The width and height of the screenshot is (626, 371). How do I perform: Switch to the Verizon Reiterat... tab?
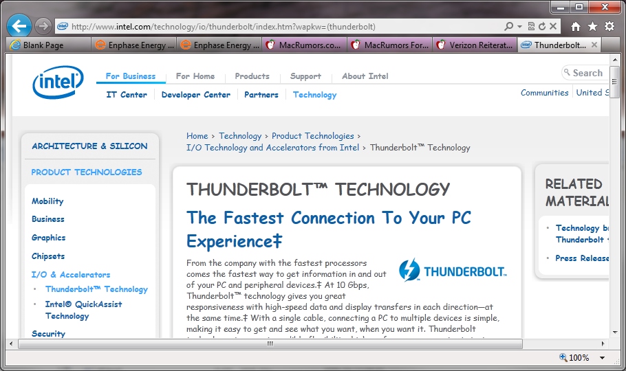pyautogui.click(x=475, y=45)
